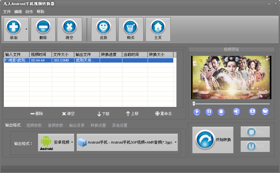Click the 视频时间 column header
Viewport: 280px width, 173px height.
point(41,54)
